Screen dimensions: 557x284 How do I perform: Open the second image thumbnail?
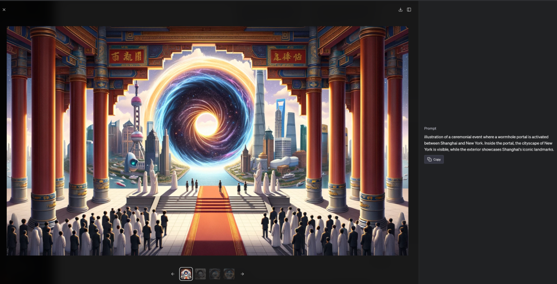pos(201,274)
